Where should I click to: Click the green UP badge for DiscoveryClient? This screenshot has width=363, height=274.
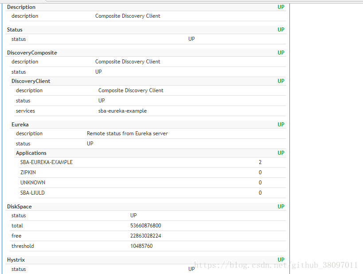tap(281, 81)
